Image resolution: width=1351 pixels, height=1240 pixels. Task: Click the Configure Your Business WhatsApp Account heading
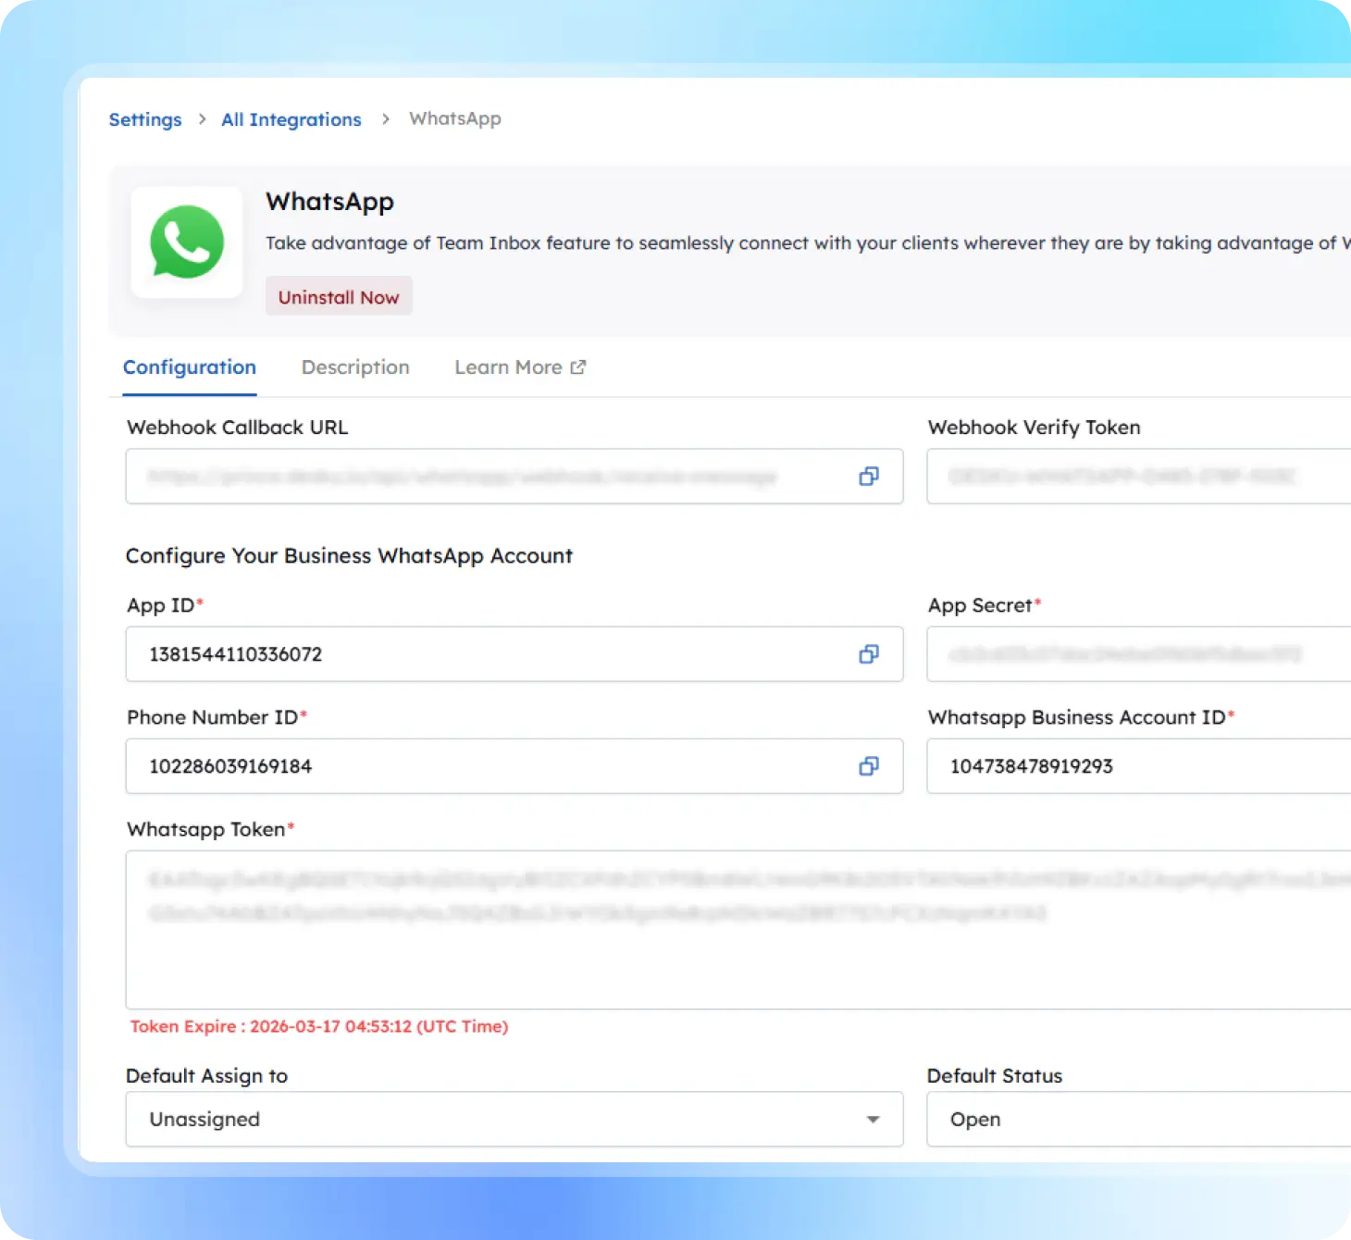click(x=349, y=556)
